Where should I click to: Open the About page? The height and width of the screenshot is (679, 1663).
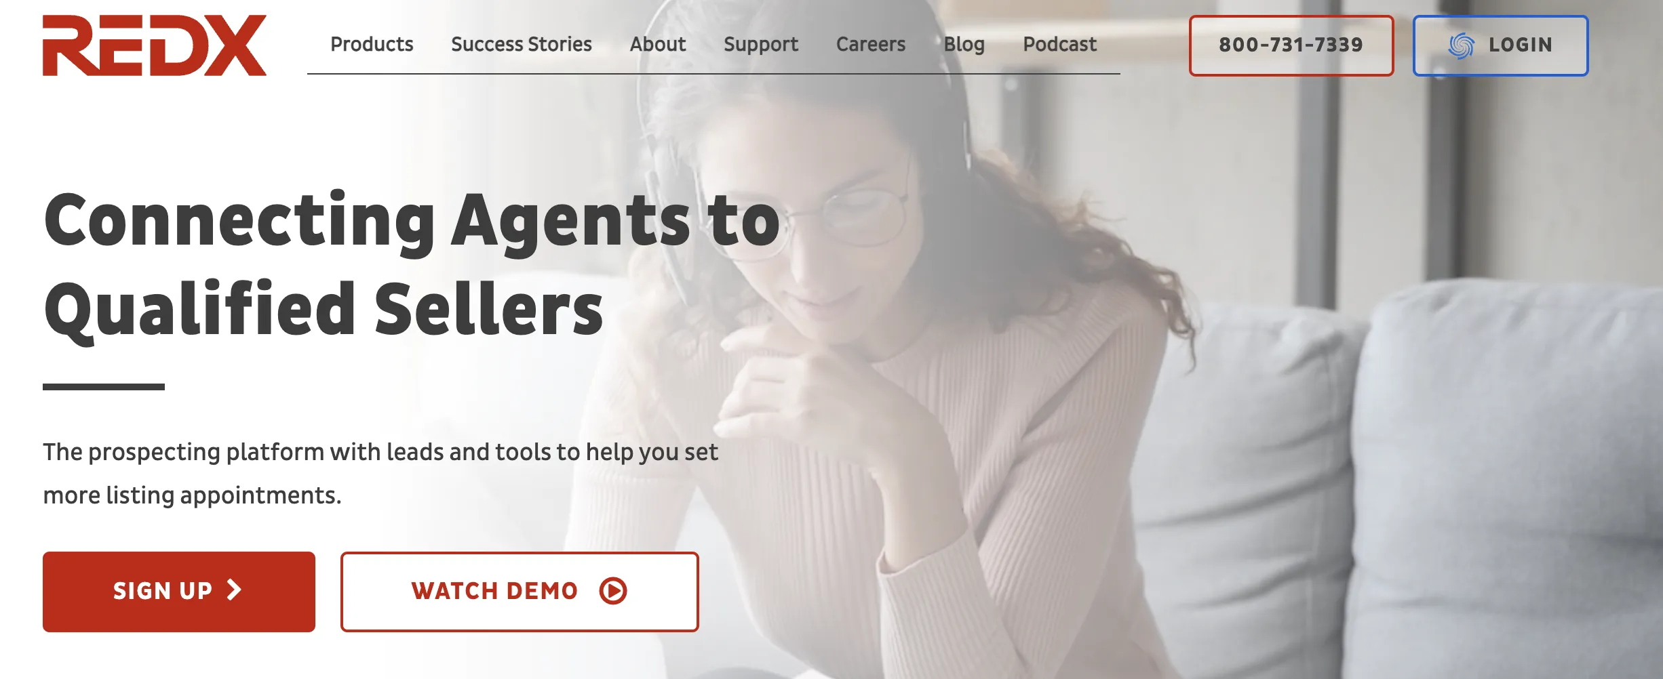(x=658, y=44)
